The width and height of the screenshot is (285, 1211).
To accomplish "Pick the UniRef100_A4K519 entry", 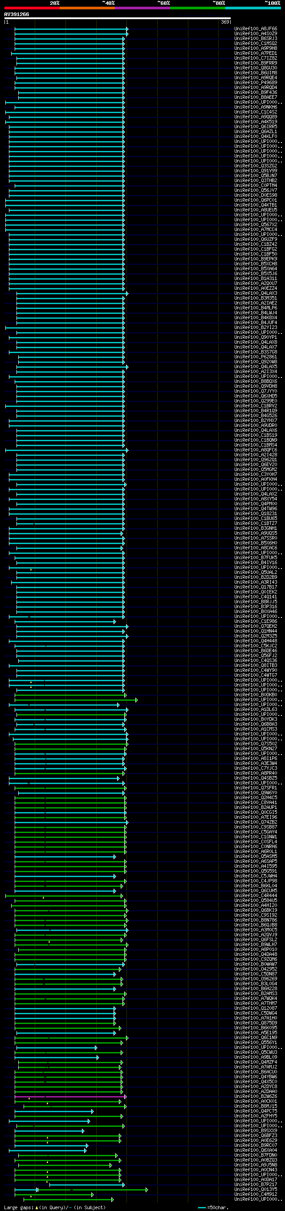I will pyautogui.click(x=256, y=122).
